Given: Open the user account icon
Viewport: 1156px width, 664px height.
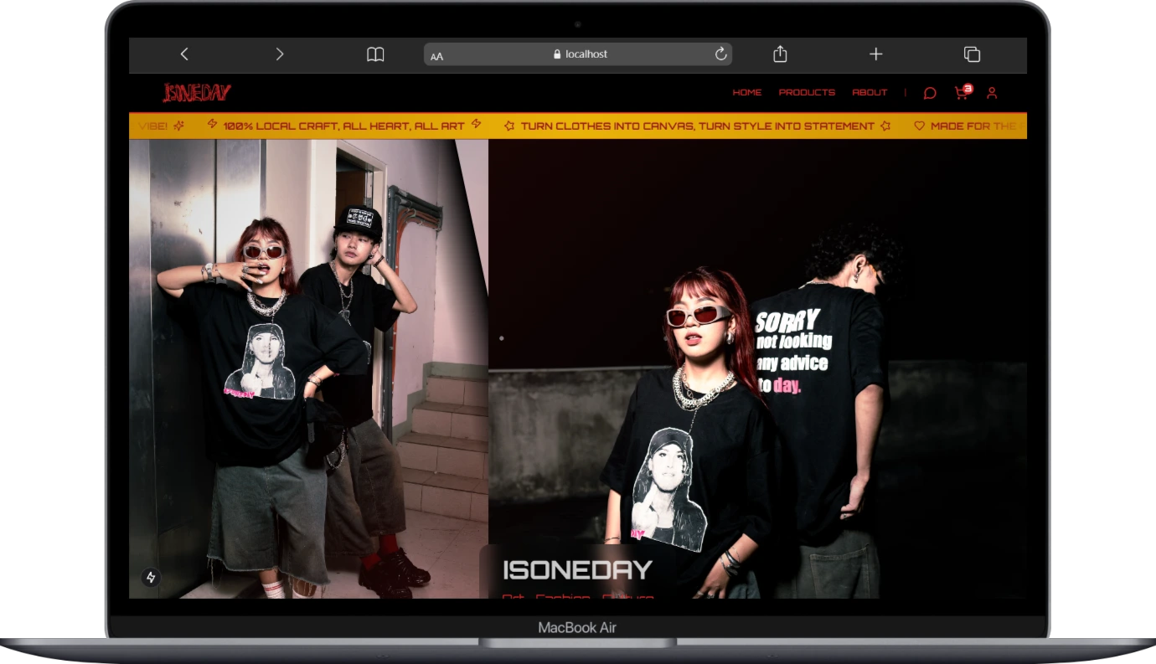Looking at the screenshot, I should 992,93.
